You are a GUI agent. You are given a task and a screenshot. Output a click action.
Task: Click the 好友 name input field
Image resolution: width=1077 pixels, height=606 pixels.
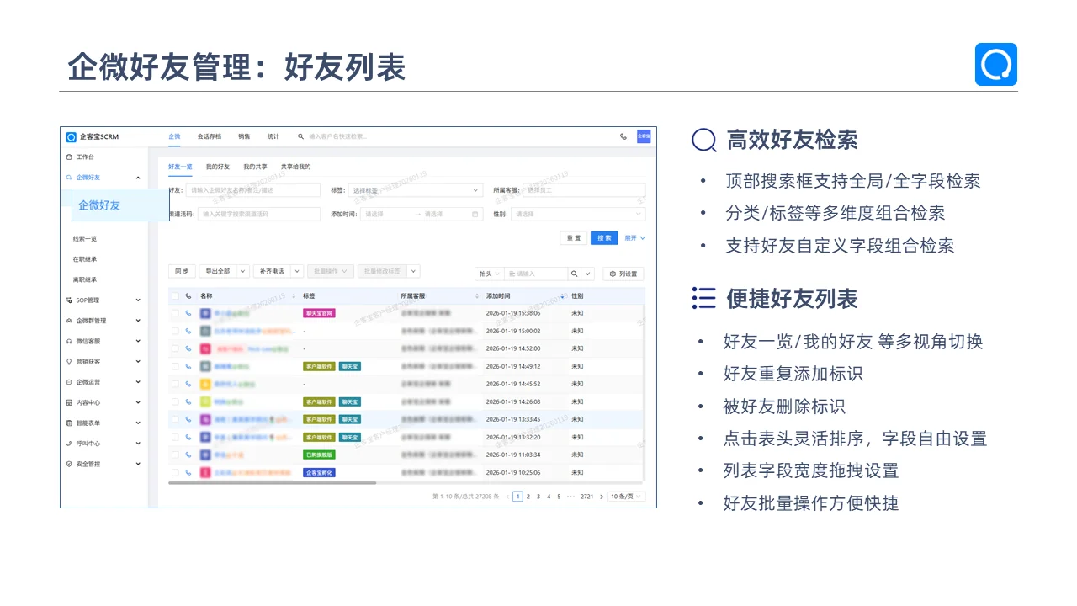tap(253, 190)
